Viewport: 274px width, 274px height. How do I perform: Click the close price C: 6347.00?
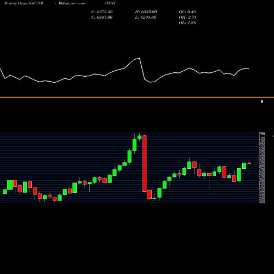tap(102, 18)
